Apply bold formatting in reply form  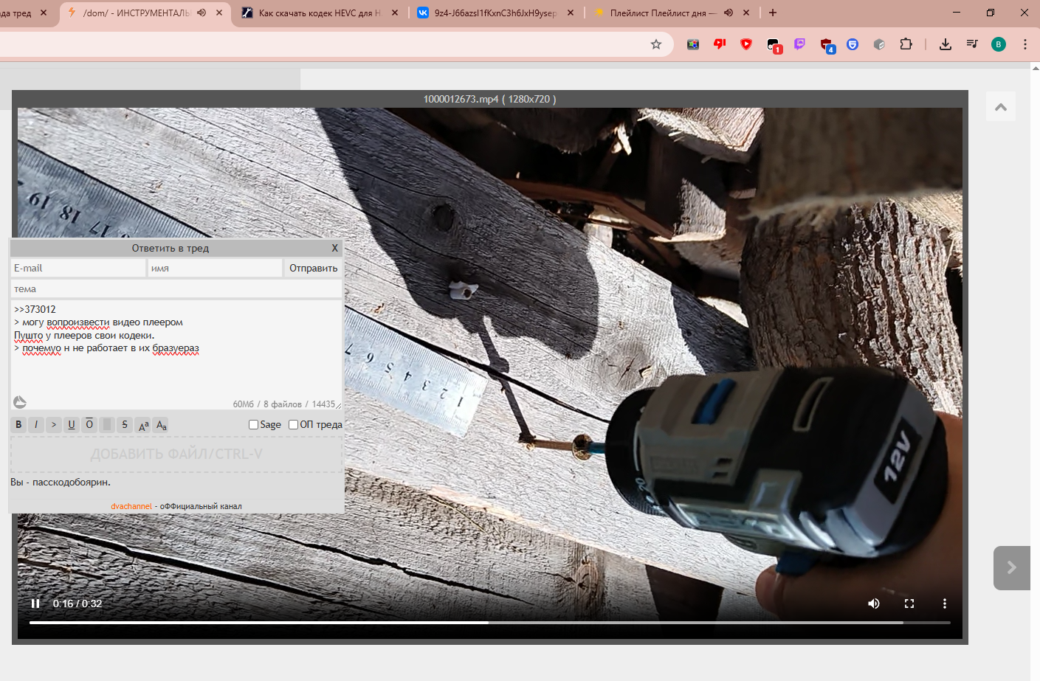pyautogui.click(x=18, y=424)
